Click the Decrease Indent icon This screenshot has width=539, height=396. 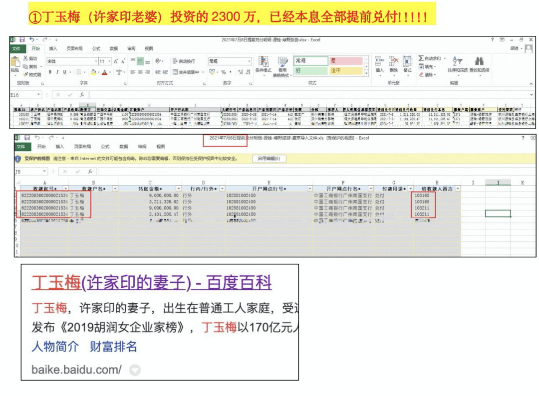point(157,72)
